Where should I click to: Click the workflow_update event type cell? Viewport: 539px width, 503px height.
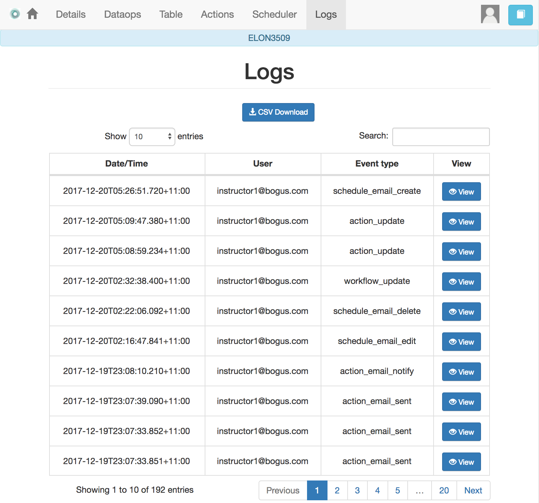pos(377,281)
